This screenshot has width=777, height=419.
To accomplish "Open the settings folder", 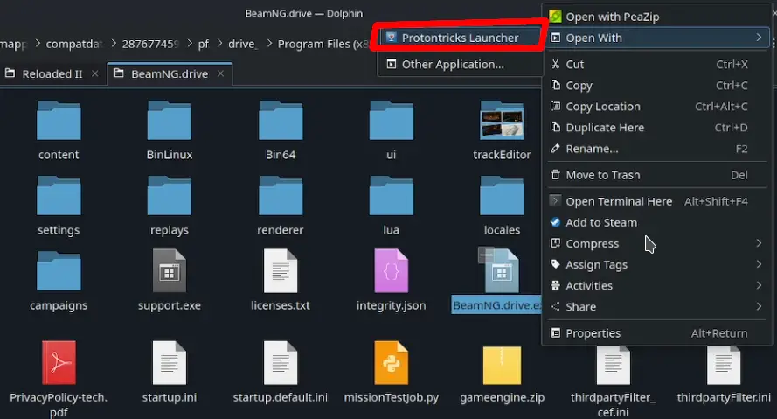I will [59, 196].
